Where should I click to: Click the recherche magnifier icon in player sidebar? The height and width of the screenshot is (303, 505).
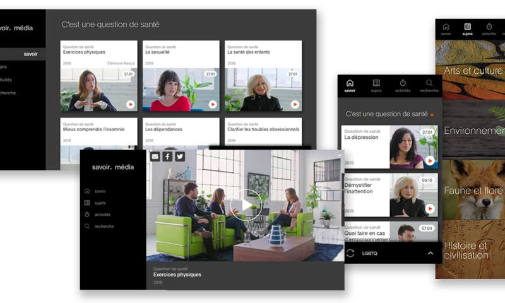pos(87,227)
